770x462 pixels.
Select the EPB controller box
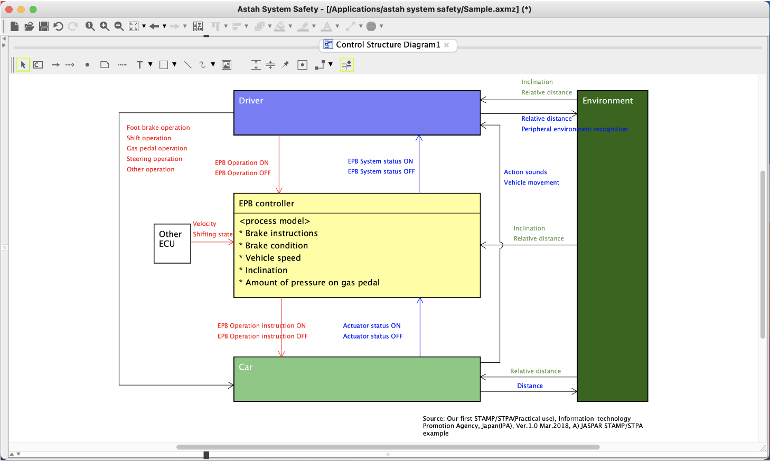(356, 245)
